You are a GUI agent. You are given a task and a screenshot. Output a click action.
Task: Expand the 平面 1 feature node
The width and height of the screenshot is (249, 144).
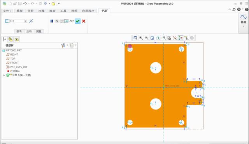[x=4, y=75]
